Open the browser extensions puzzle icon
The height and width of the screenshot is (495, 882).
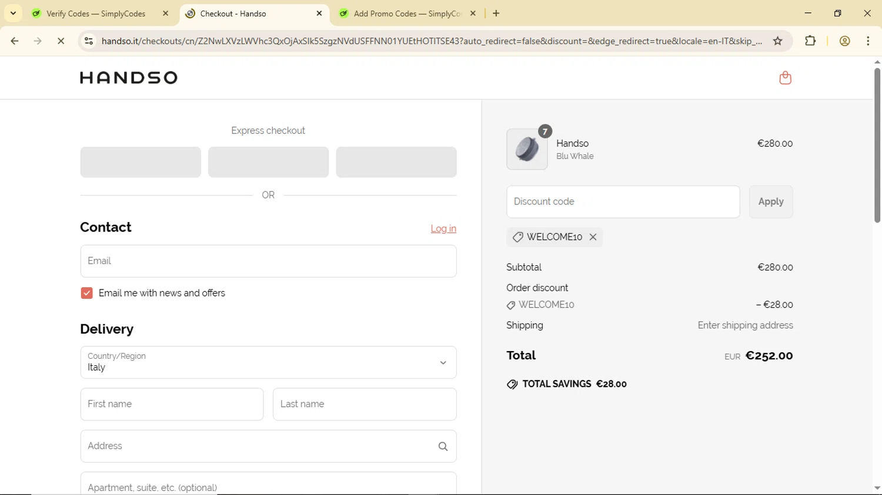coord(810,41)
